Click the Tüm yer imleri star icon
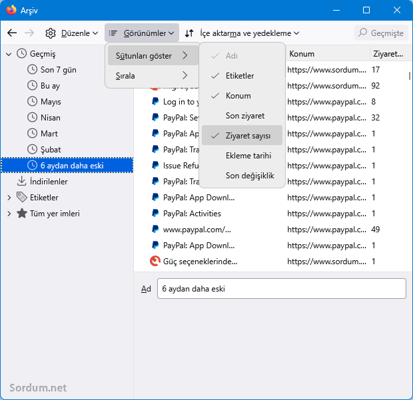Viewport: 413px width, 400px height. point(22,213)
